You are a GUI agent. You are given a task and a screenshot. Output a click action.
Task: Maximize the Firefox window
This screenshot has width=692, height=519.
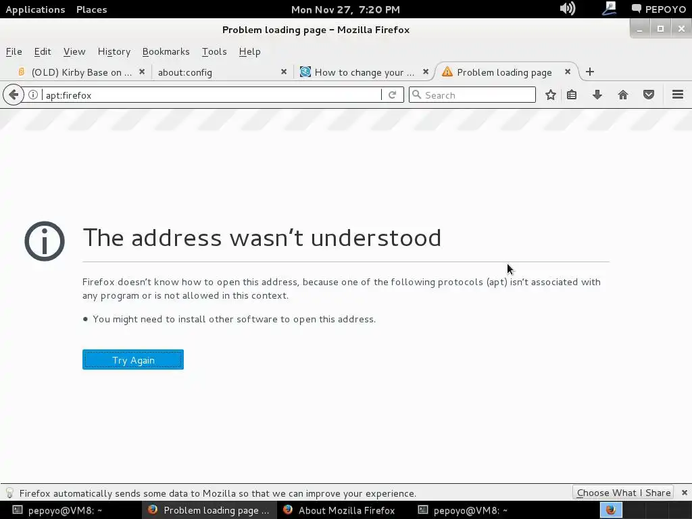coord(661,29)
